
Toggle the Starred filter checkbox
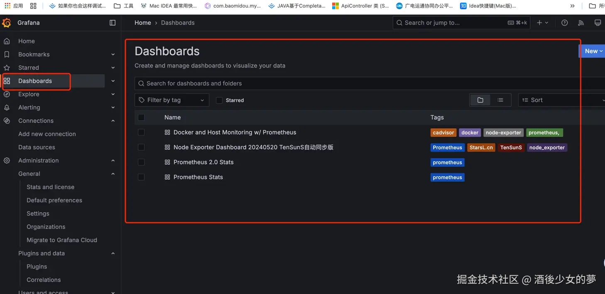coord(219,100)
